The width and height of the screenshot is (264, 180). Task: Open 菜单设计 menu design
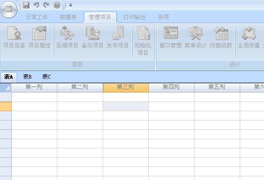point(195,37)
